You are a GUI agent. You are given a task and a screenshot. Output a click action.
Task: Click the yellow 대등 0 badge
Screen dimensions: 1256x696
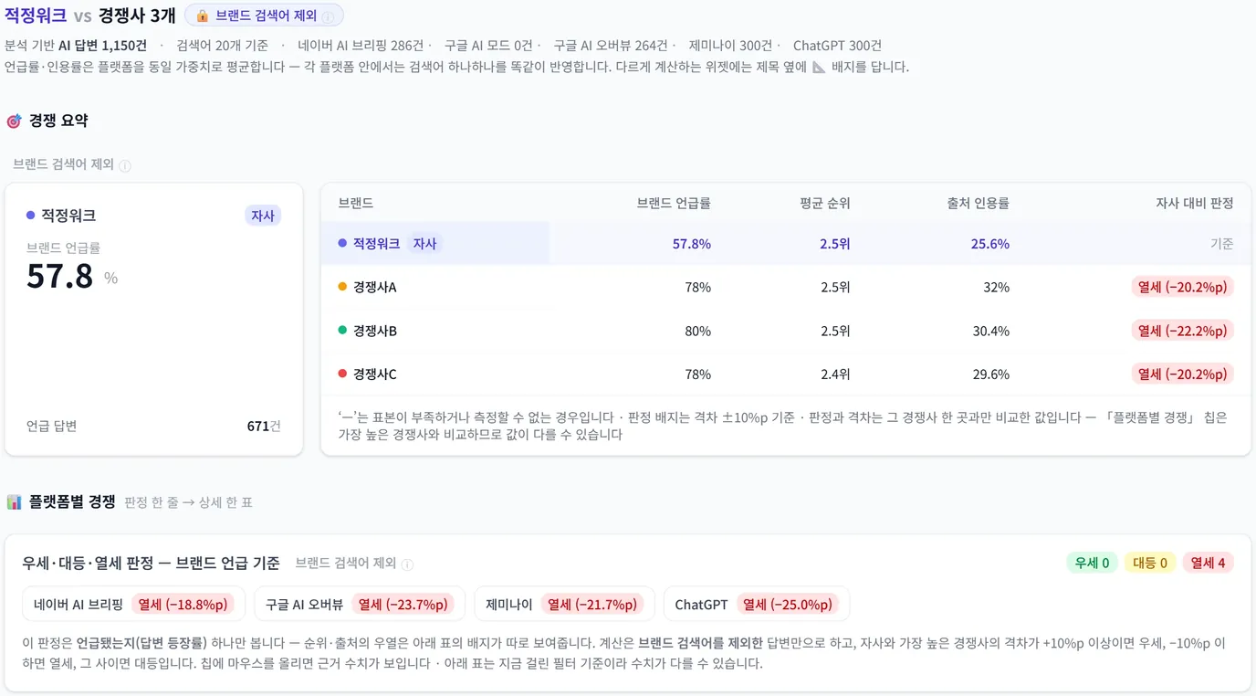coord(1150,563)
